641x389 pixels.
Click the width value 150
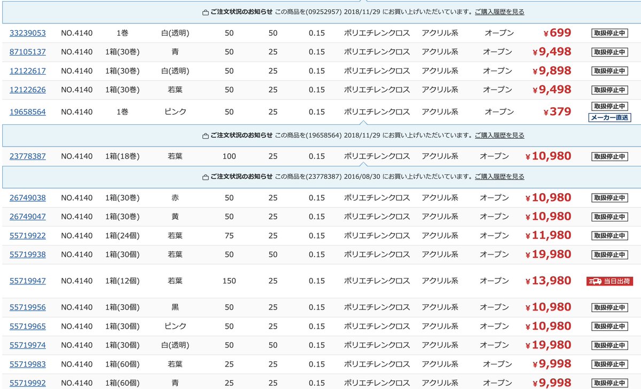tap(229, 281)
